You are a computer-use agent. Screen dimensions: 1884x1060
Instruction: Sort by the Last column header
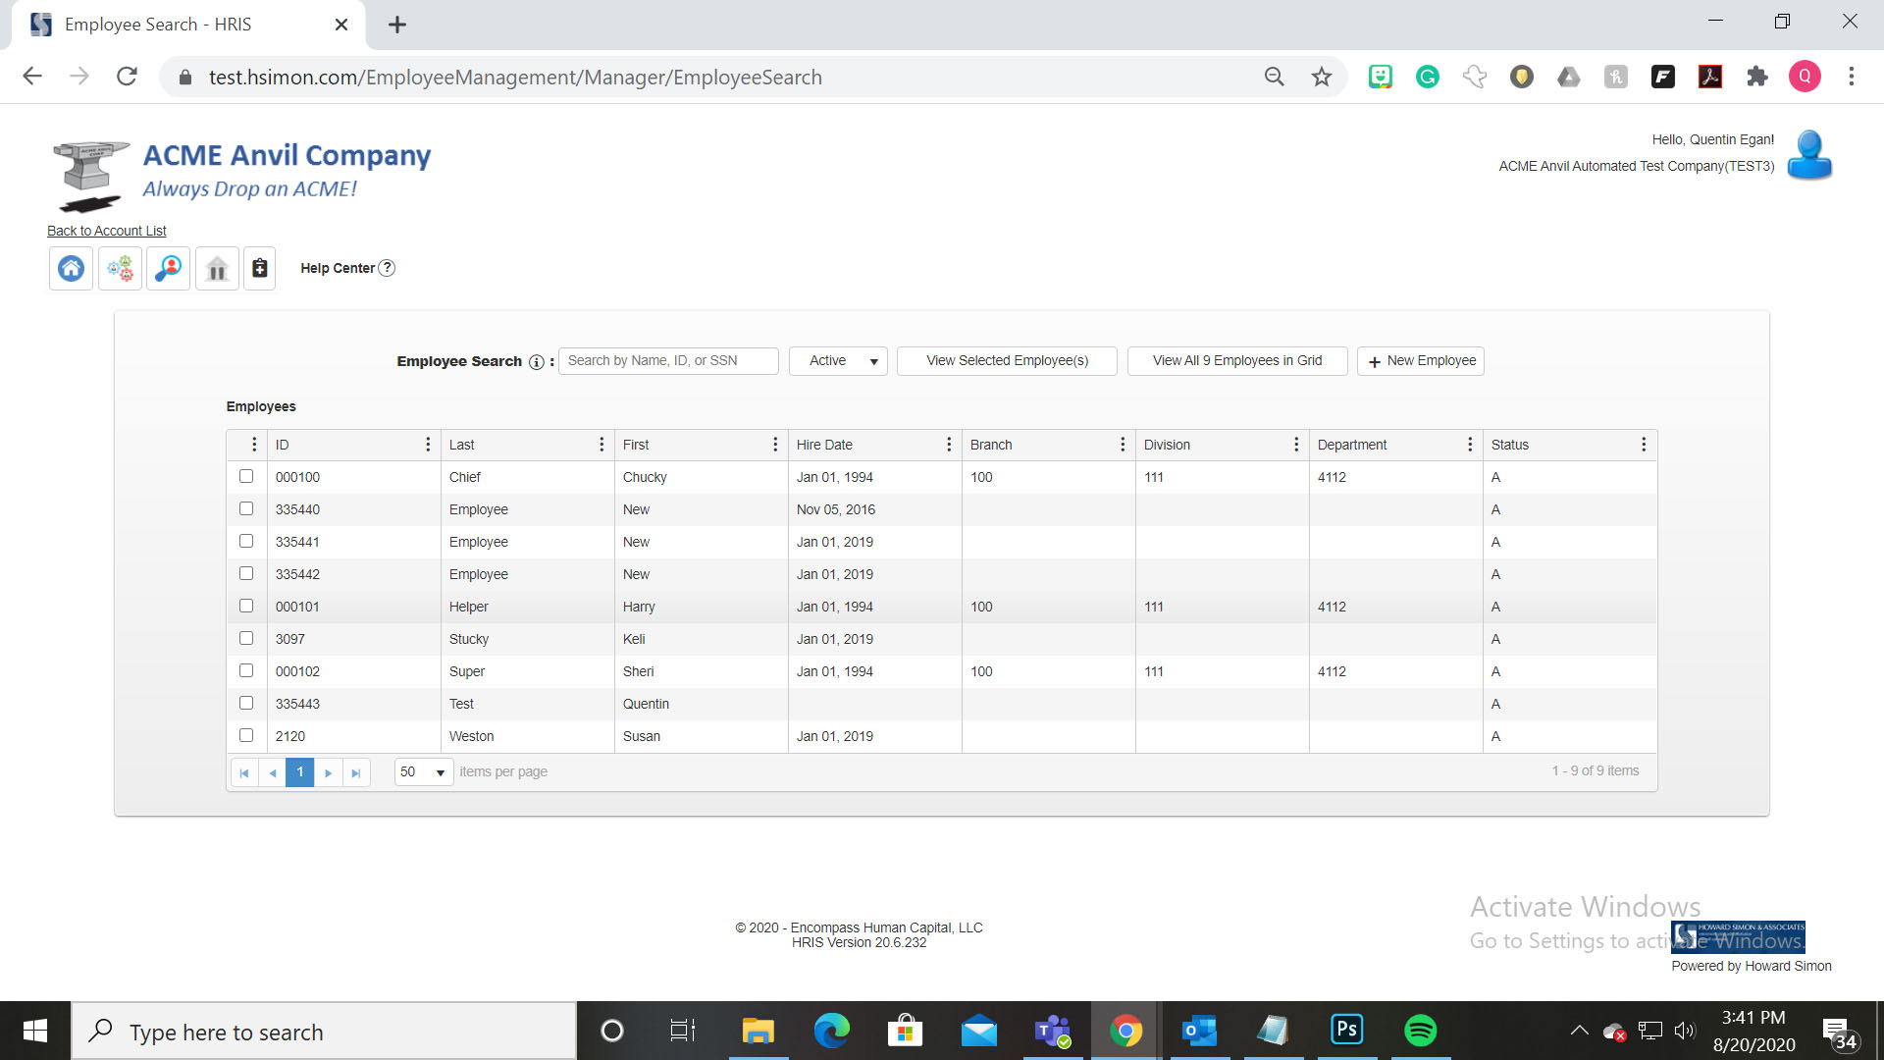461,445
